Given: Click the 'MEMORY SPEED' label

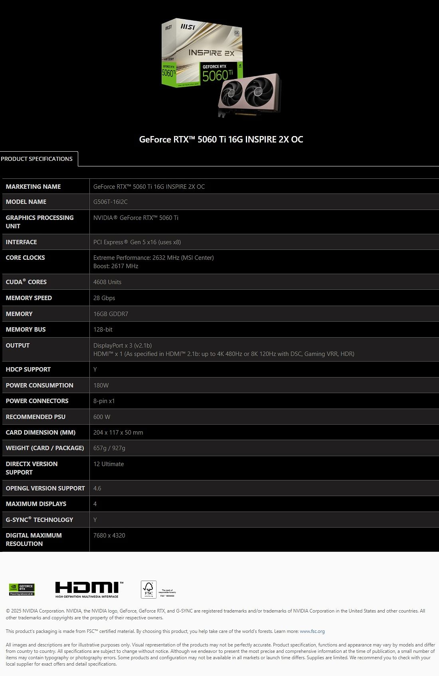Looking at the screenshot, I should 29,298.
